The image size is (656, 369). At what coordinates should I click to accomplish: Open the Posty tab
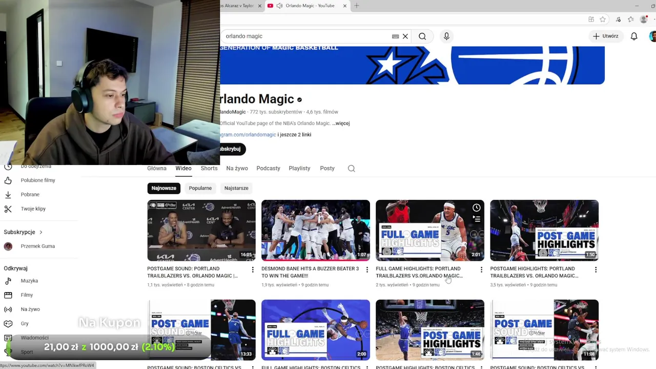pyautogui.click(x=327, y=168)
